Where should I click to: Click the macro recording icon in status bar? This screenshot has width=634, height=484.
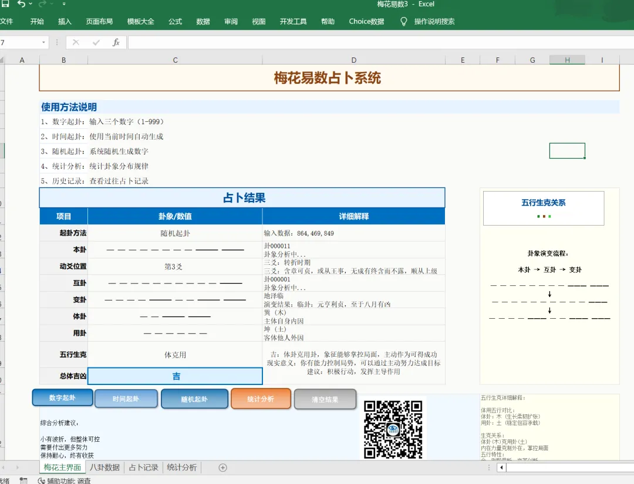[23, 480]
